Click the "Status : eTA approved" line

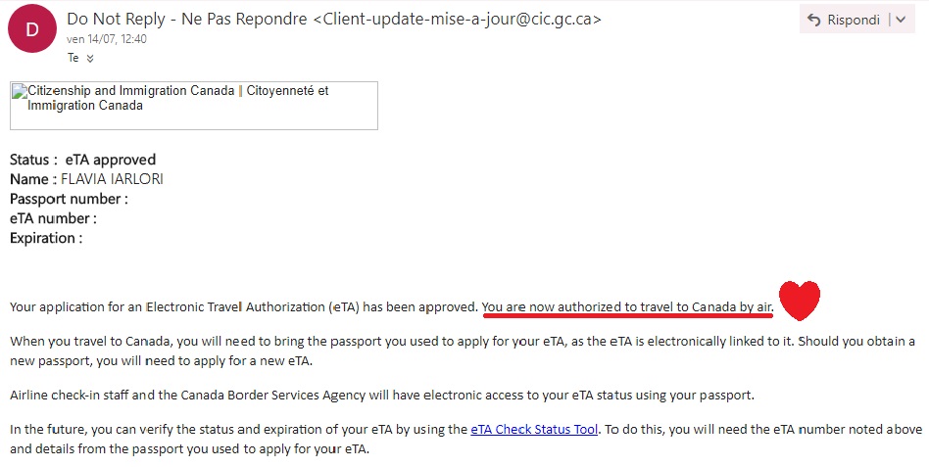(83, 160)
